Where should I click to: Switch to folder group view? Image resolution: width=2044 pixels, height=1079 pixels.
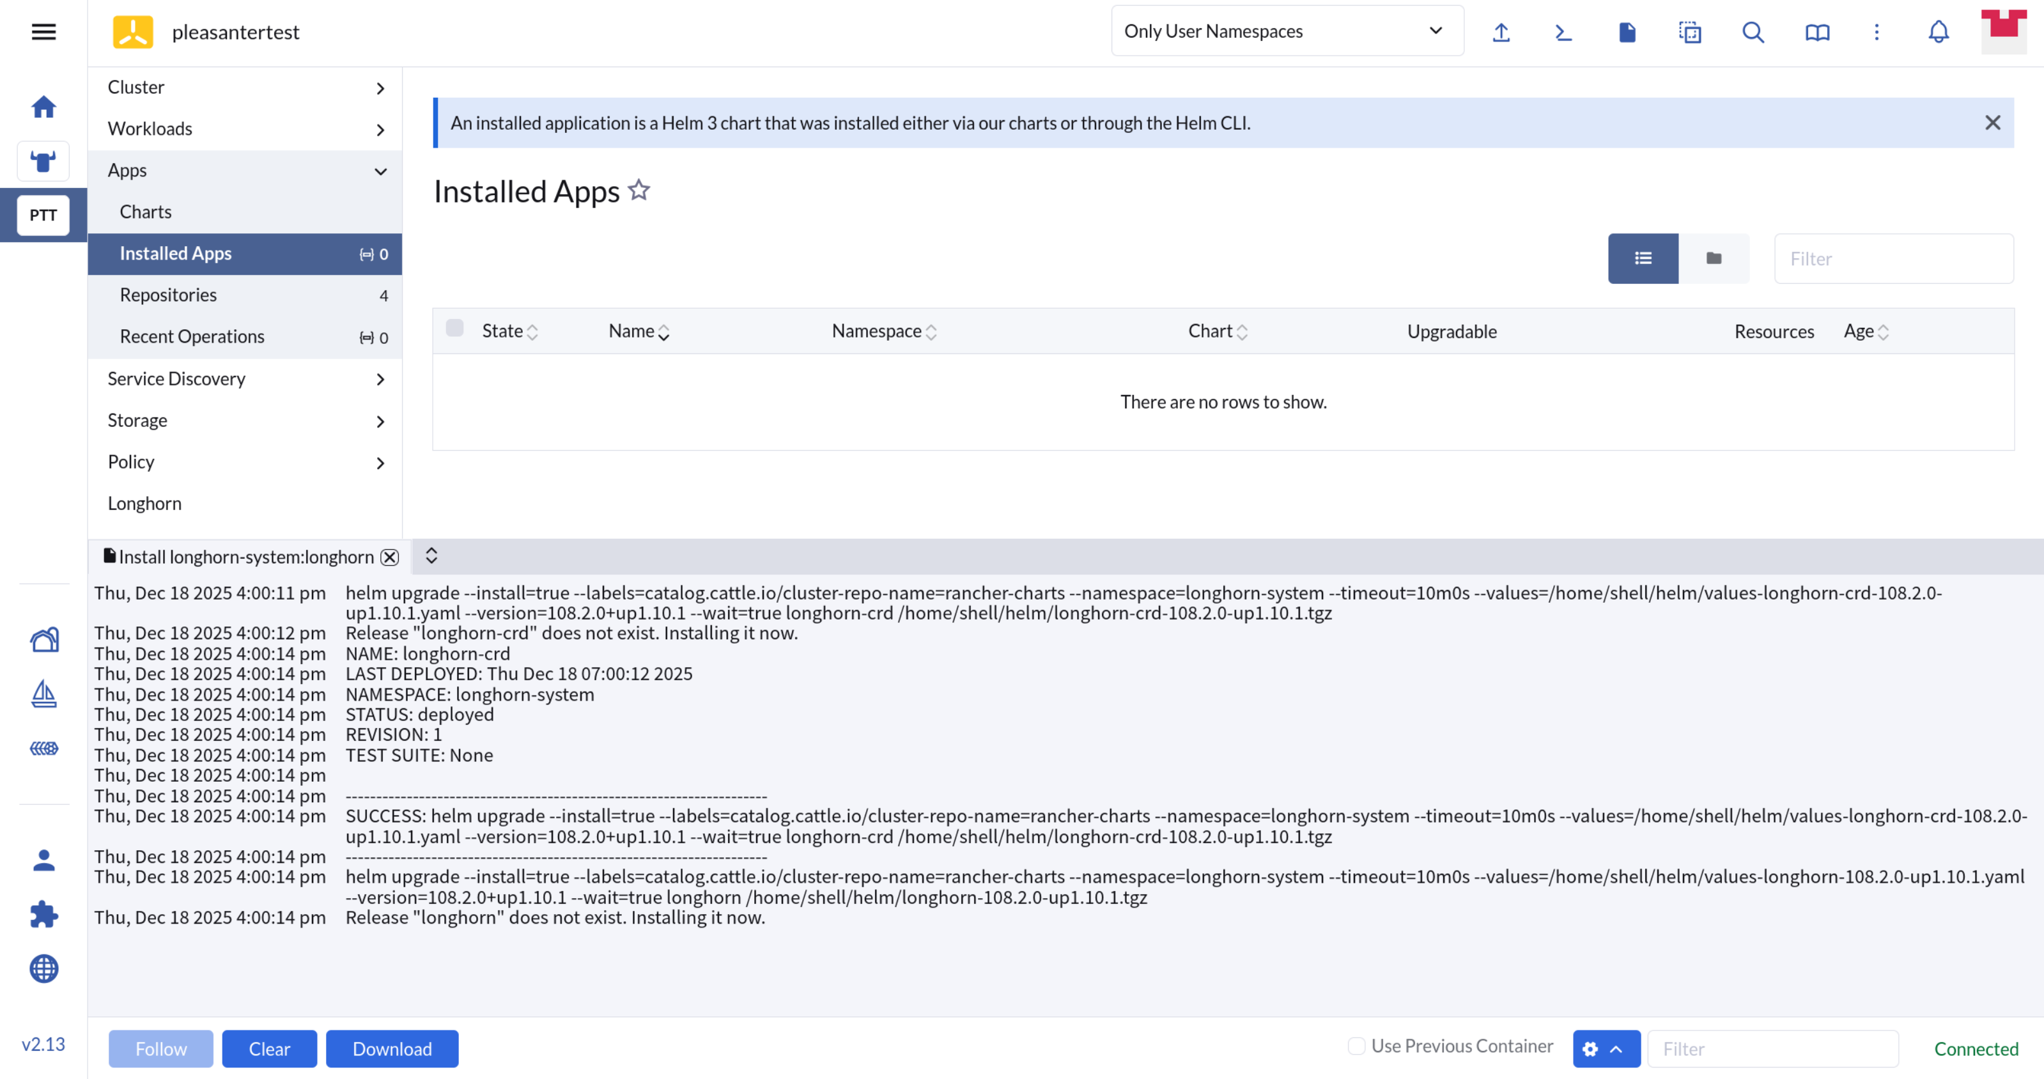point(1714,259)
